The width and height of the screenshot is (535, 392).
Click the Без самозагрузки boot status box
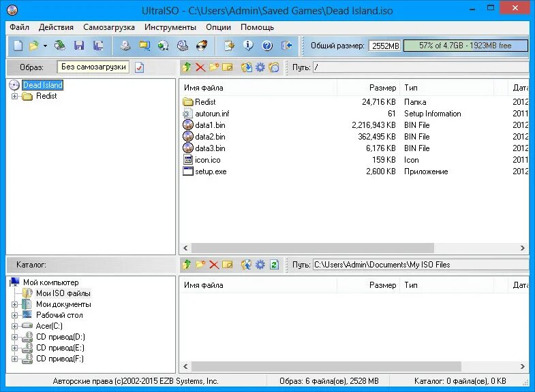click(x=93, y=67)
